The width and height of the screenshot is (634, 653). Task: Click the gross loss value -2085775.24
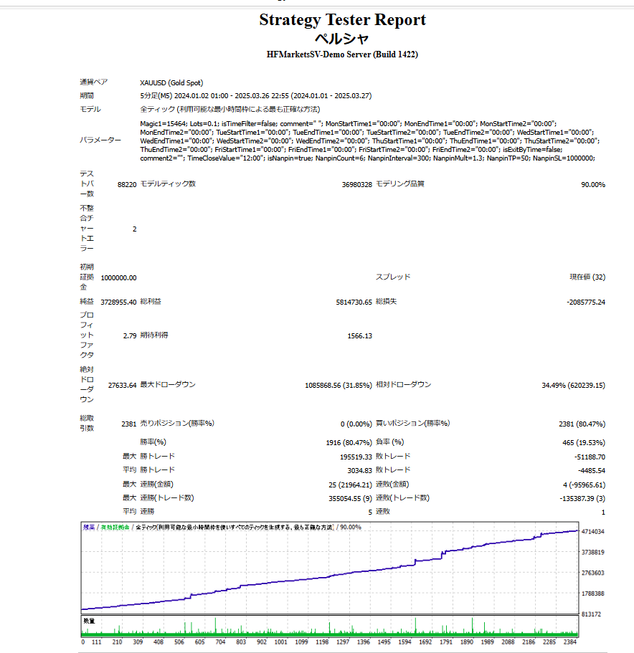pyautogui.click(x=586, y=302)
